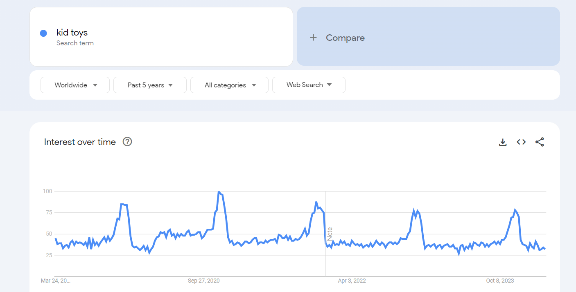Image resolution: width=576 pixels, height=292 pixels.
Task: Click the 100 y-axis value
Action: [47, 191]
